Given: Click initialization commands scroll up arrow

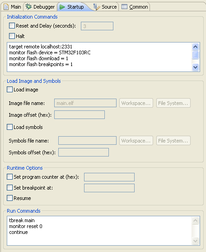Looking at the screenshot, I should [x=196, y=47].
